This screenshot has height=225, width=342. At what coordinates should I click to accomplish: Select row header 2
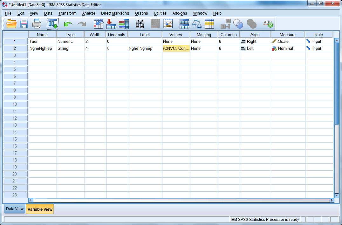pyautogui.click(x=15, y=48)
